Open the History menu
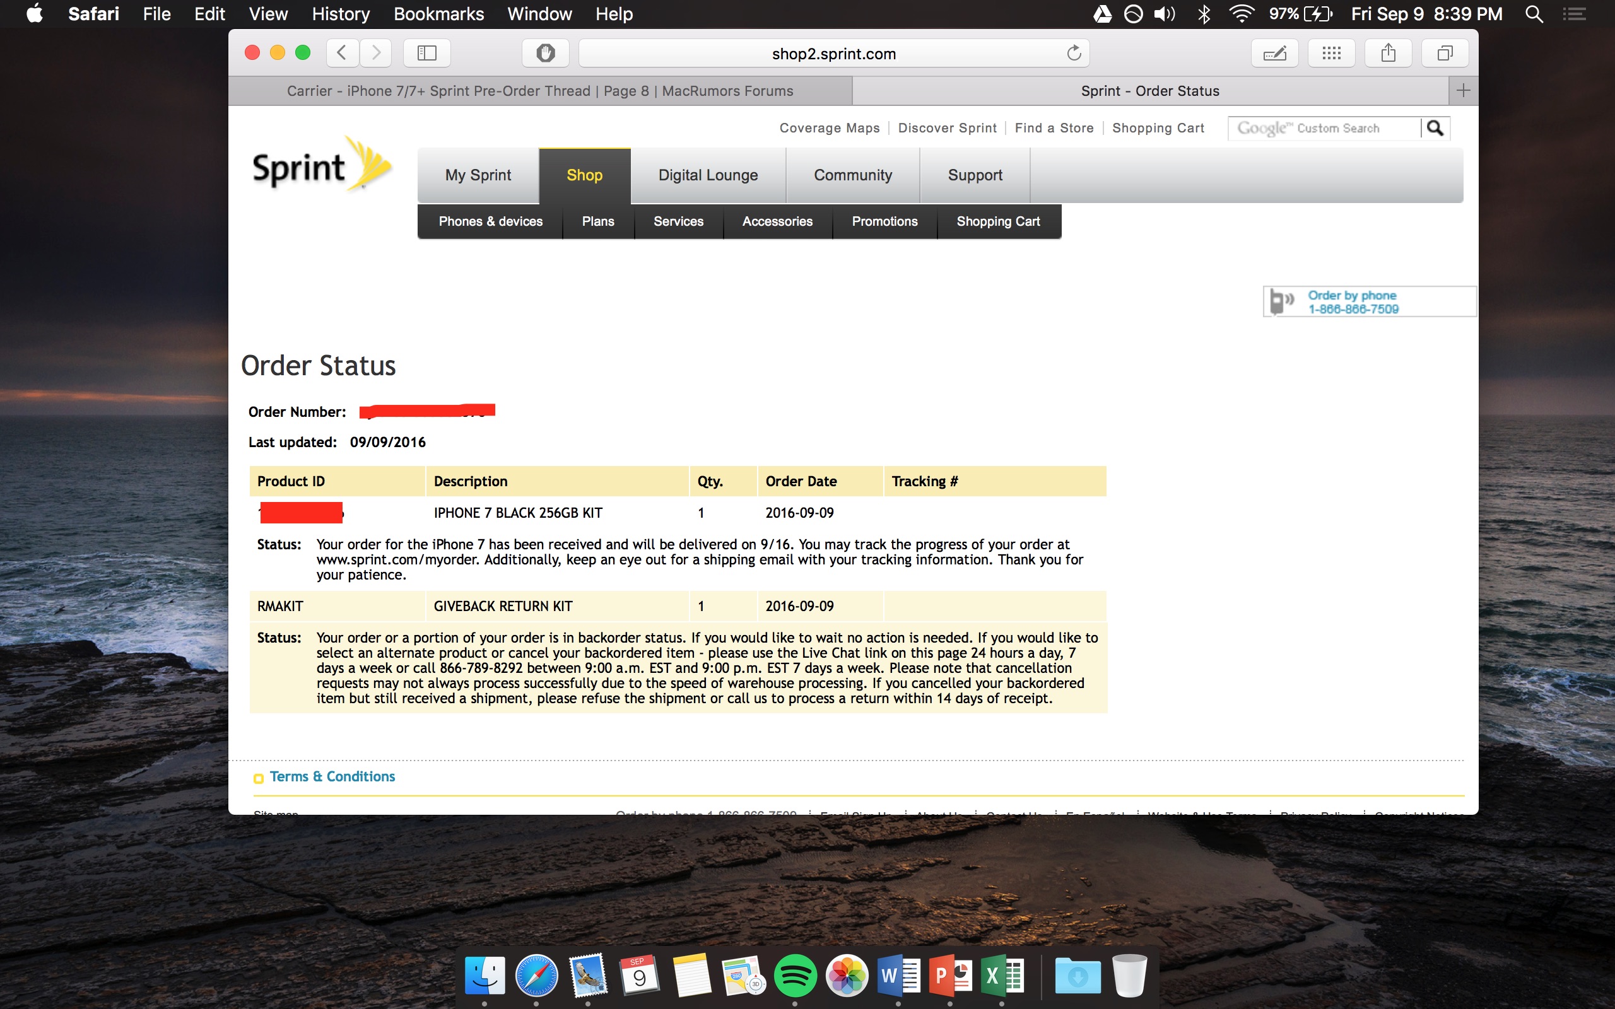This screenshot has height=1009, width=1615. [341, 14]
